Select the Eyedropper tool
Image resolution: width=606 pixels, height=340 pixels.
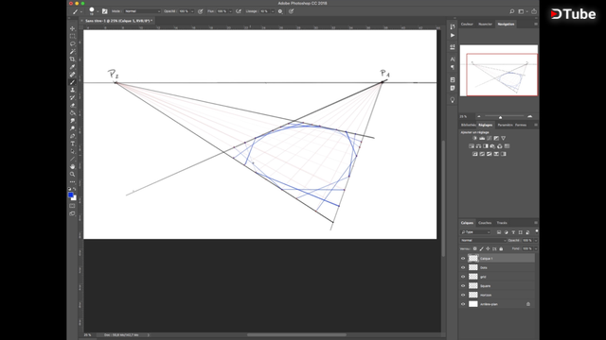[x=72, y=67]
